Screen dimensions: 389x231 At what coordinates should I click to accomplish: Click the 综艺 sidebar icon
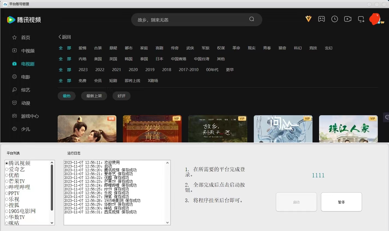(x=14, y=90)
